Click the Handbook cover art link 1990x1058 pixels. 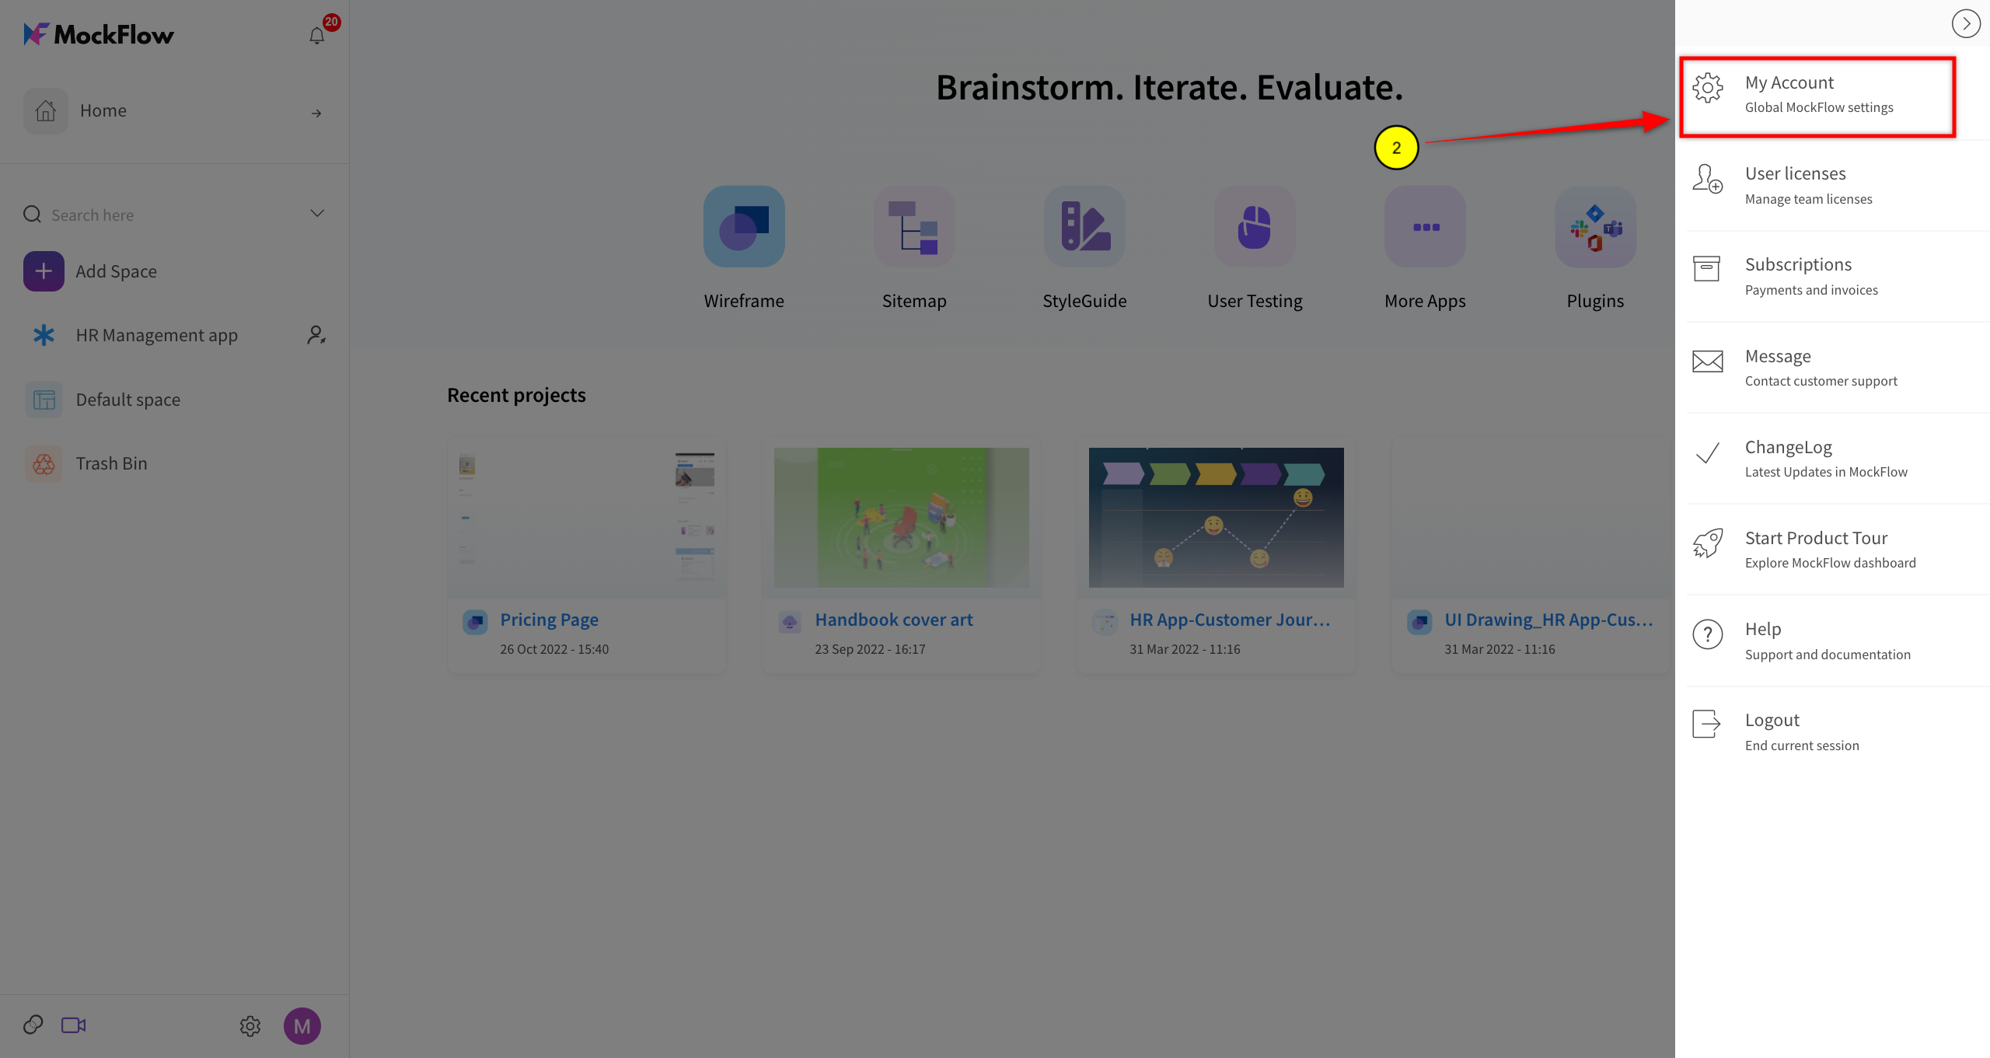pyautogui.click(x=894, y=620)
